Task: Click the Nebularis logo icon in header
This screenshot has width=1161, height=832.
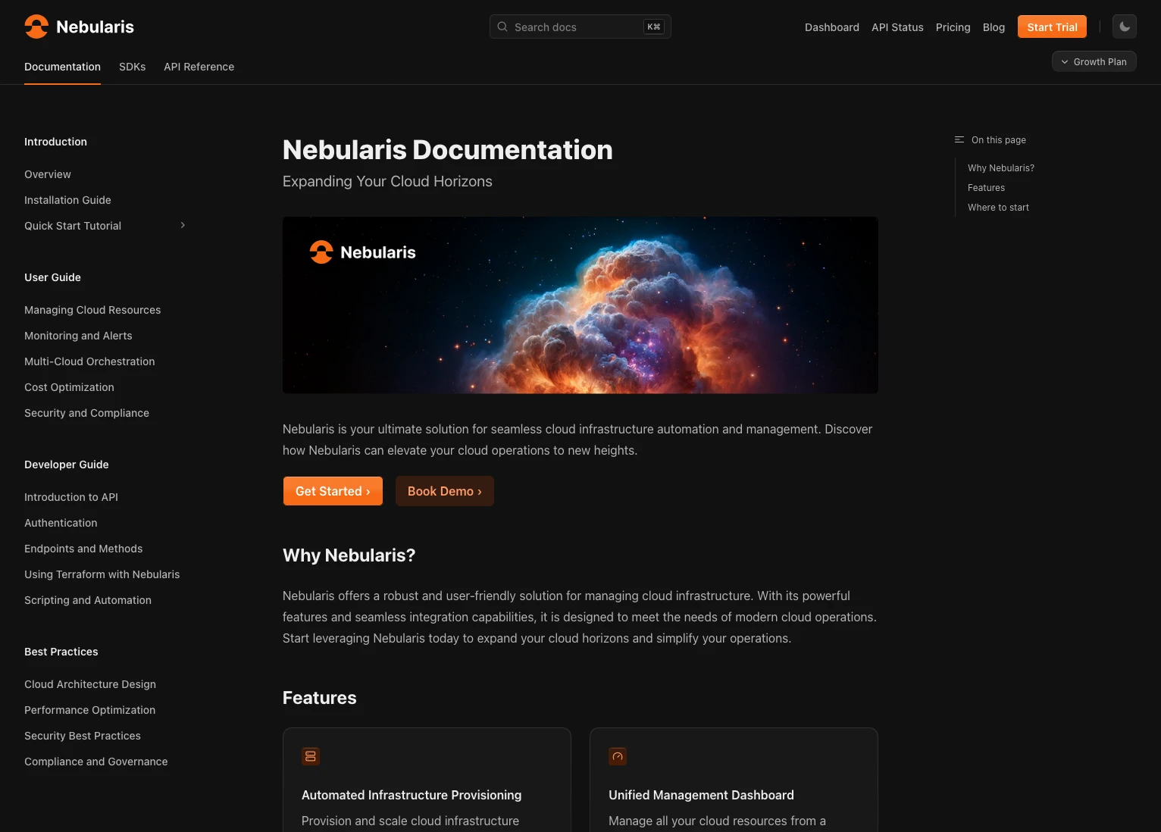Action: [36, 27]
